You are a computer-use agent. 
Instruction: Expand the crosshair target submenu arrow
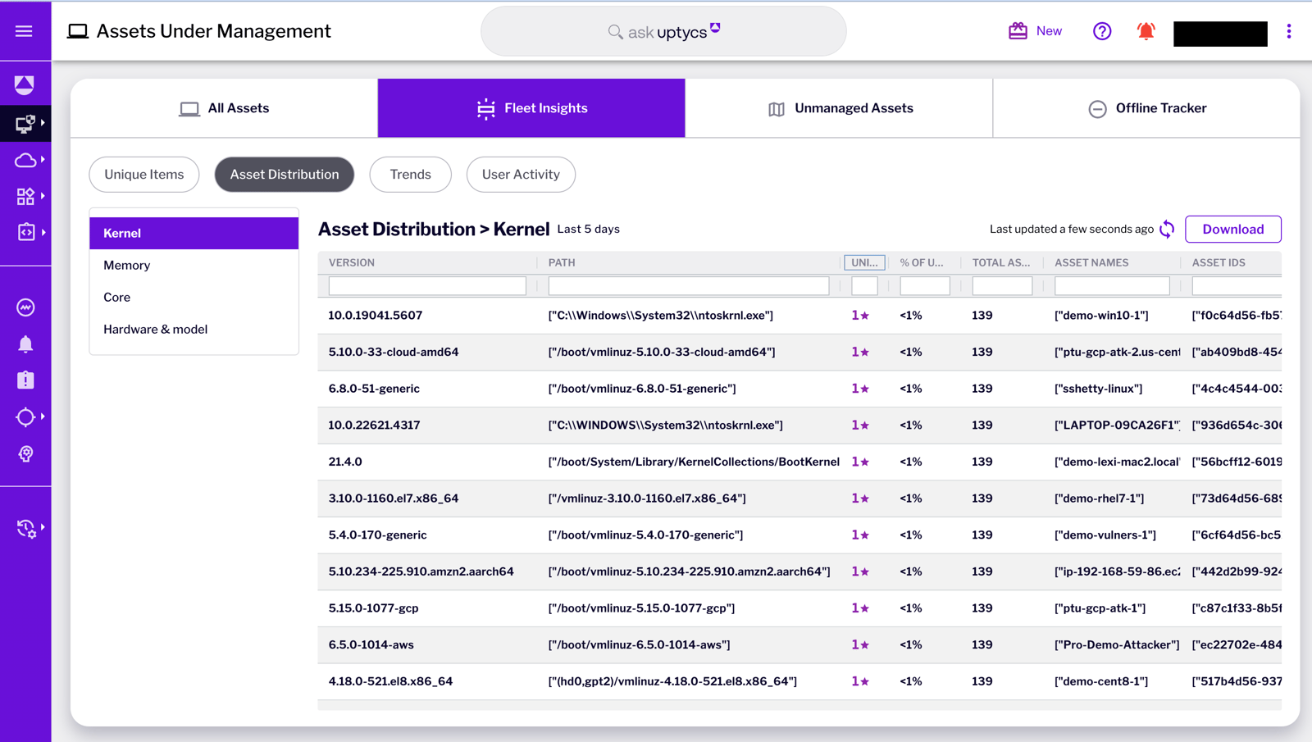click(43, 417)
